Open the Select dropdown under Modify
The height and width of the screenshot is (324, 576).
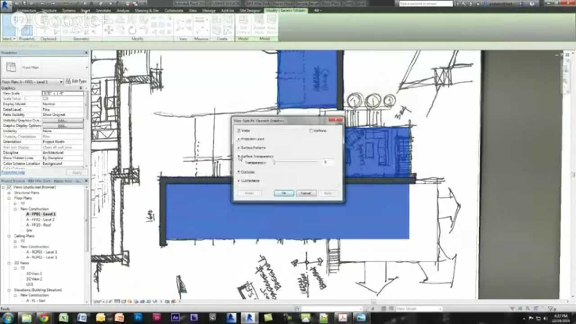point(9,39)
